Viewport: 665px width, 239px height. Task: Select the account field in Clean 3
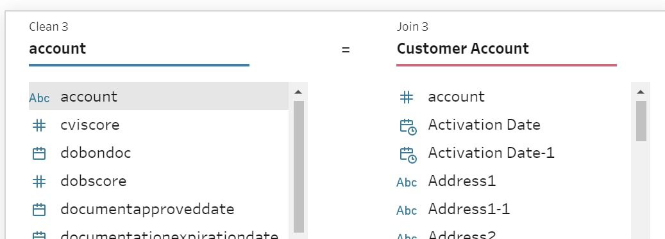158,96
